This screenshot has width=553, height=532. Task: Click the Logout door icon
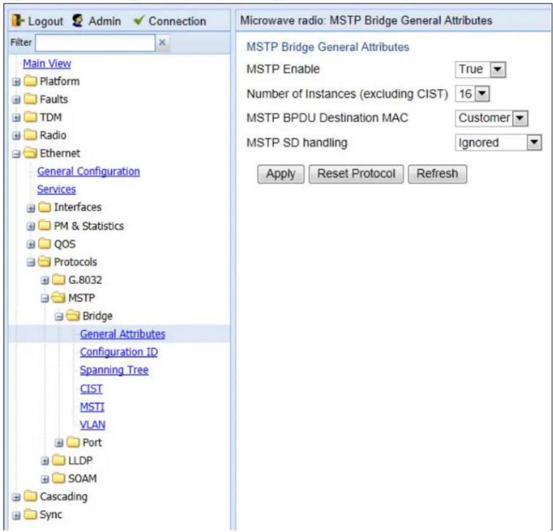[17, 21]
